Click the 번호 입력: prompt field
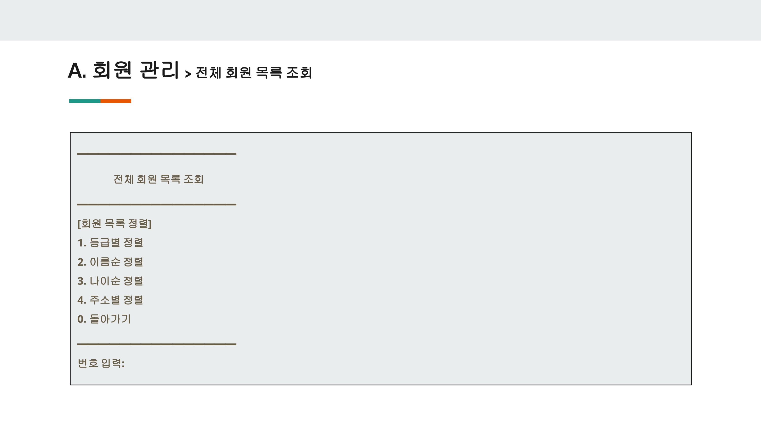Viewport: 761px width, 428px height. pyautogui.click(x=101, y=363)
